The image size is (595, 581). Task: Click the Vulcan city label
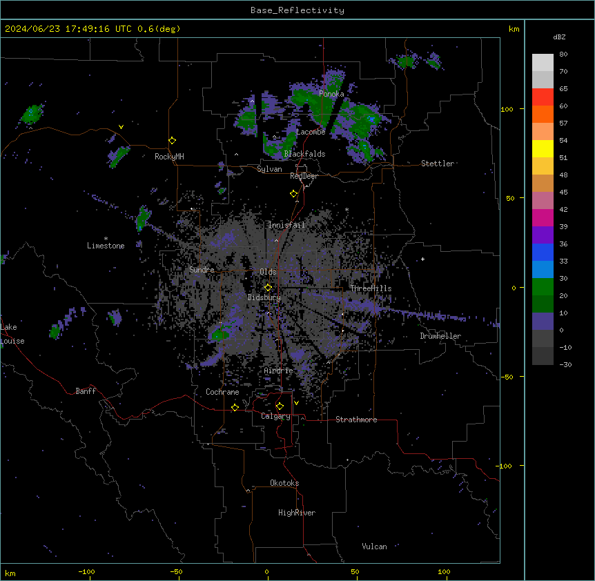pyautogui.click(x=375, y=546)
